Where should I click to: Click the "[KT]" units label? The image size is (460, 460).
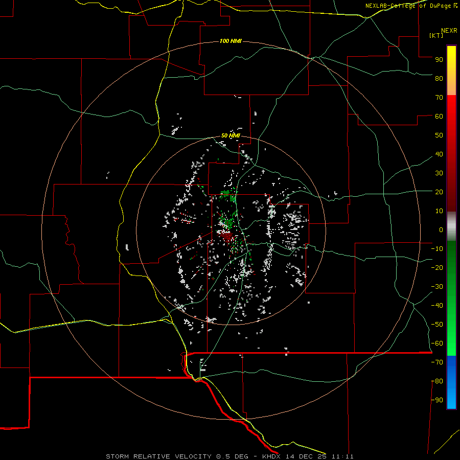pyautogui.click(x=436, y=35)
